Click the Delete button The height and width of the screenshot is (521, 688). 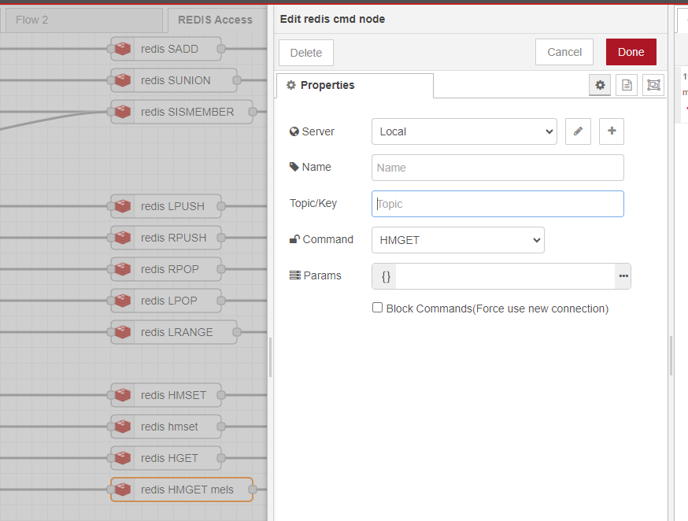pyautogui.click(x=306, y=53)
